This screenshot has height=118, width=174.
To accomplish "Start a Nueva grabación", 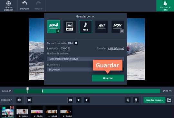I will pyautogui.click(x=9, y=6).
